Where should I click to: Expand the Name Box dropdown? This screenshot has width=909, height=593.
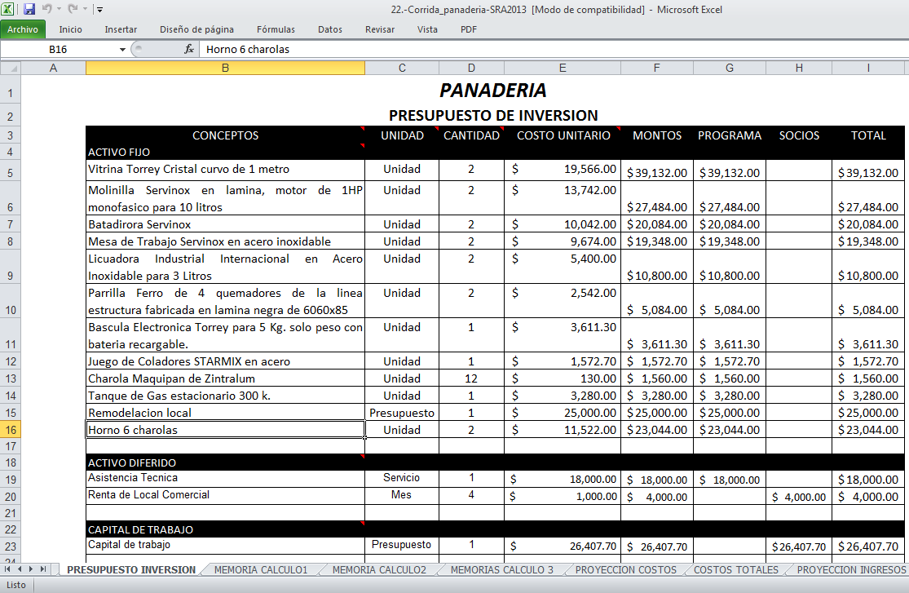click(122, 49)
